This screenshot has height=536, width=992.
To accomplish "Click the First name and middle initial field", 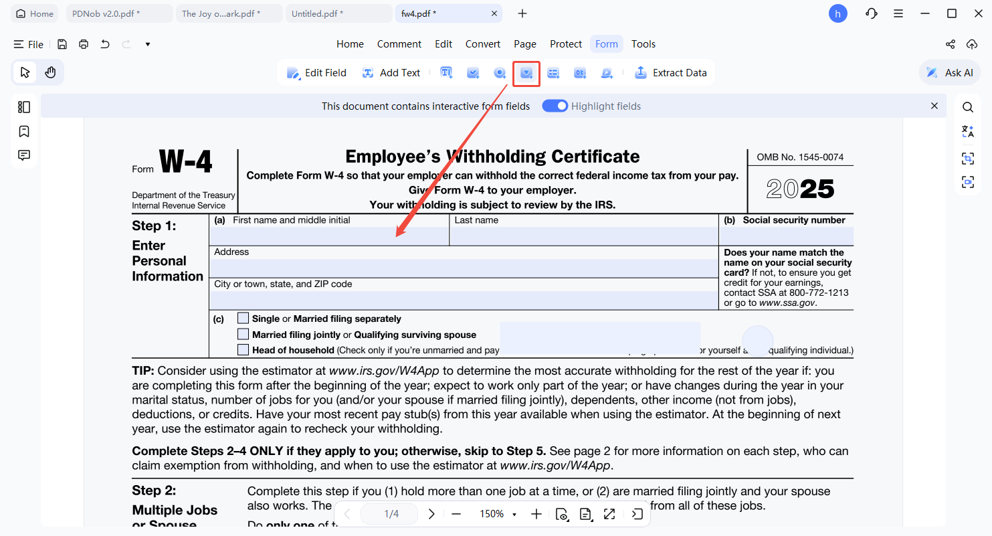I will point(329,236).
